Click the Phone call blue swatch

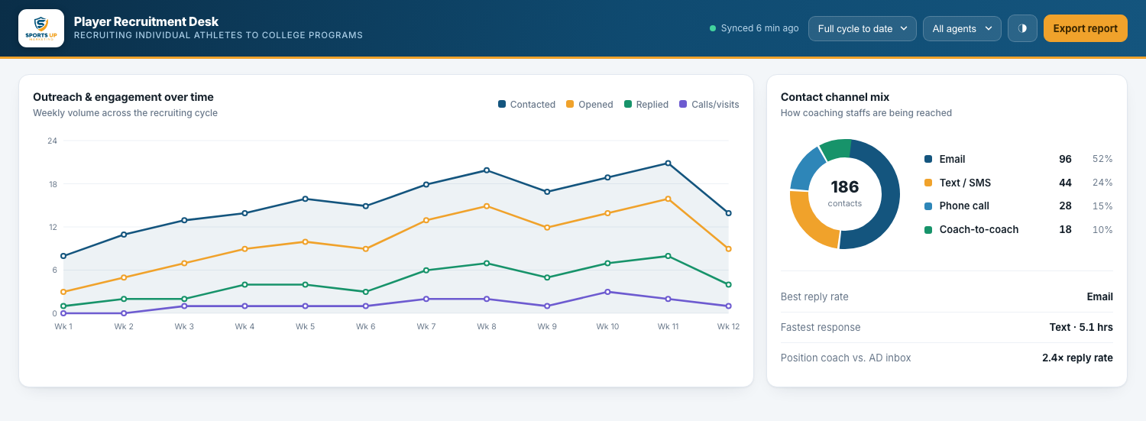(x=928, y=206)
